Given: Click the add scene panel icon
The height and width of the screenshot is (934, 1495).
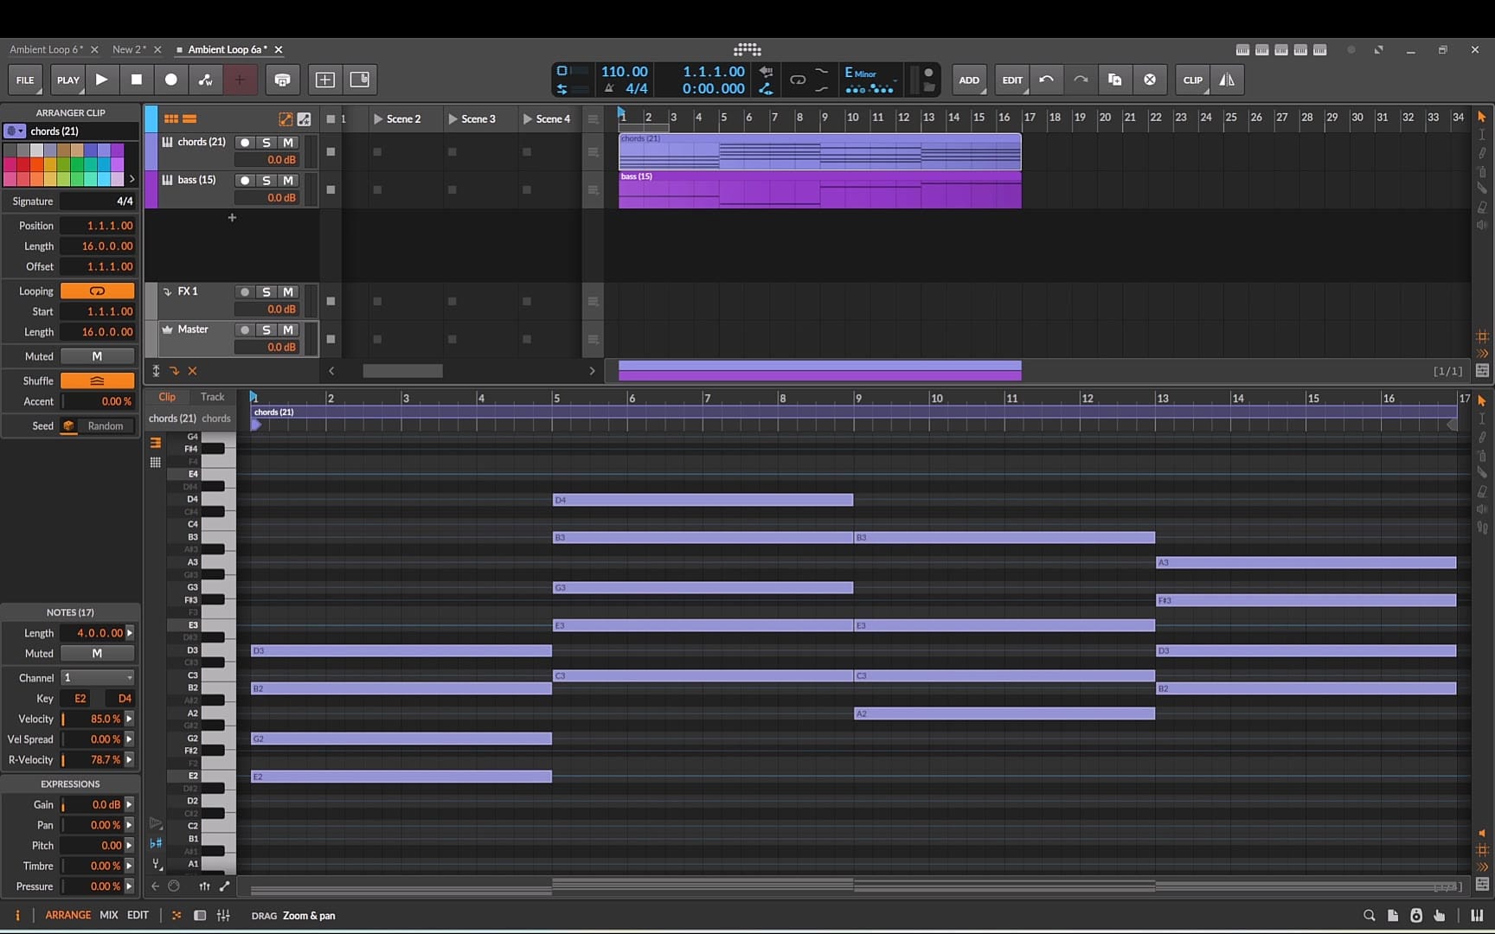Looking at the screenshot, I should 360,80.
